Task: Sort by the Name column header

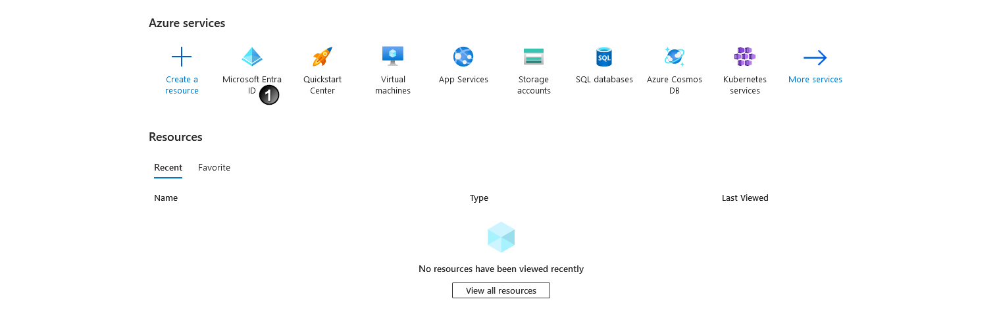Action: pos(166,198)
